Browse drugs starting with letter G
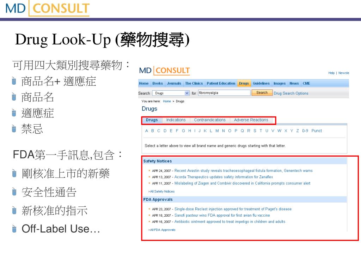361x271 pixels. 183,131
